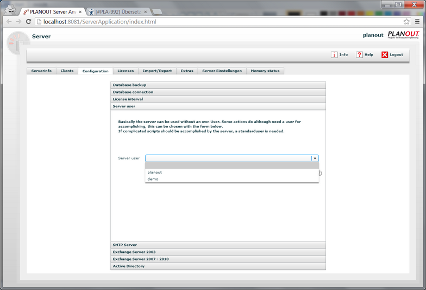Viewport: 426px width, 290px height.
Task: Open the Import/Export tab
Action: pyautogui.click(x=158, y=71)
